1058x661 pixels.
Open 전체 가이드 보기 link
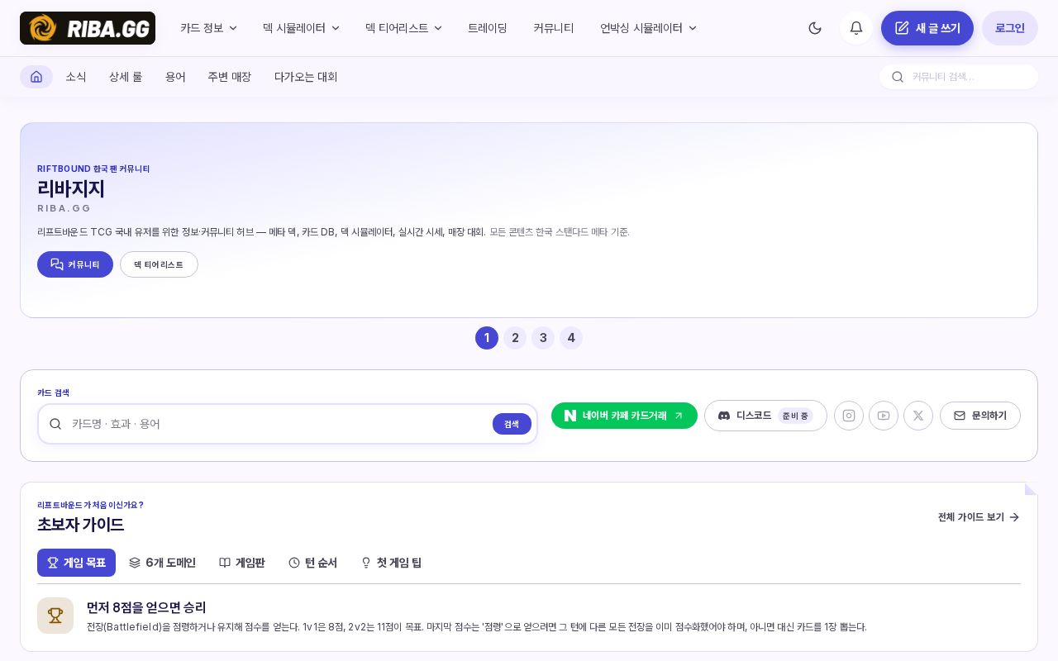(979, 517)
